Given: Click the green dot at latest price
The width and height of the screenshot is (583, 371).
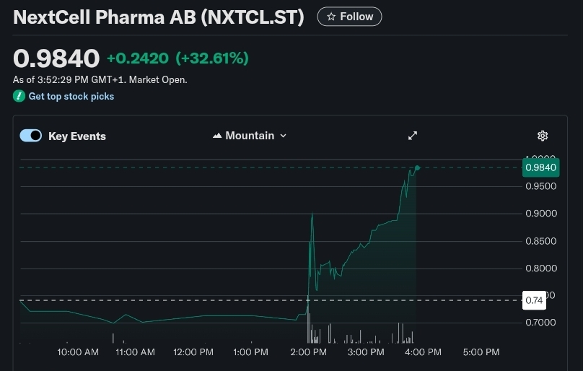Looking at the screenshot, I should point(418,167).
